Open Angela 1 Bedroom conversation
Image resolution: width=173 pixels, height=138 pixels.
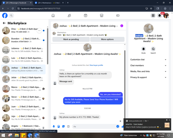23,127
